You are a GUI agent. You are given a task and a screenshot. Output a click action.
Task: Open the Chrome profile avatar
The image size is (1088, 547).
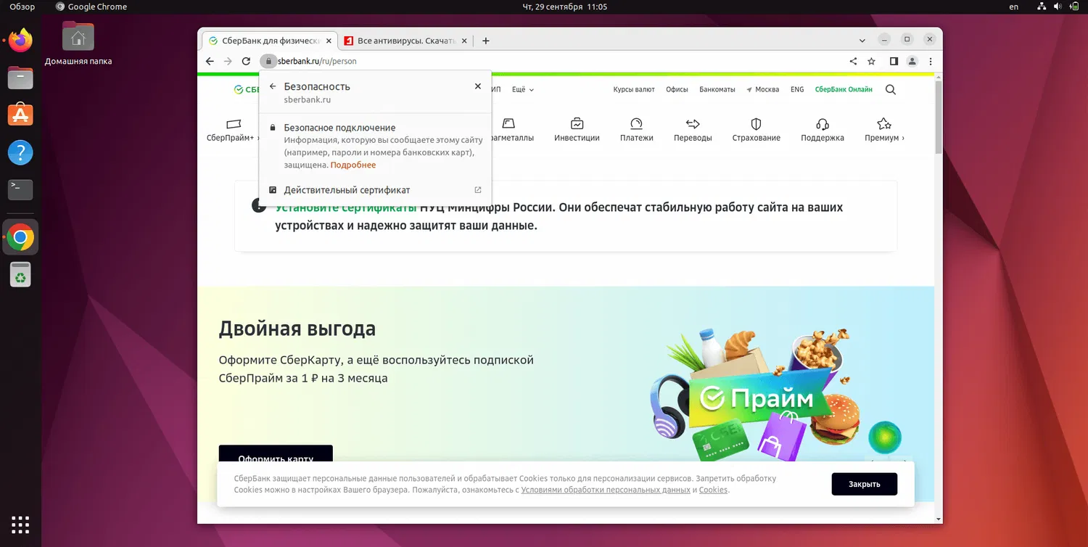[912, 62]
